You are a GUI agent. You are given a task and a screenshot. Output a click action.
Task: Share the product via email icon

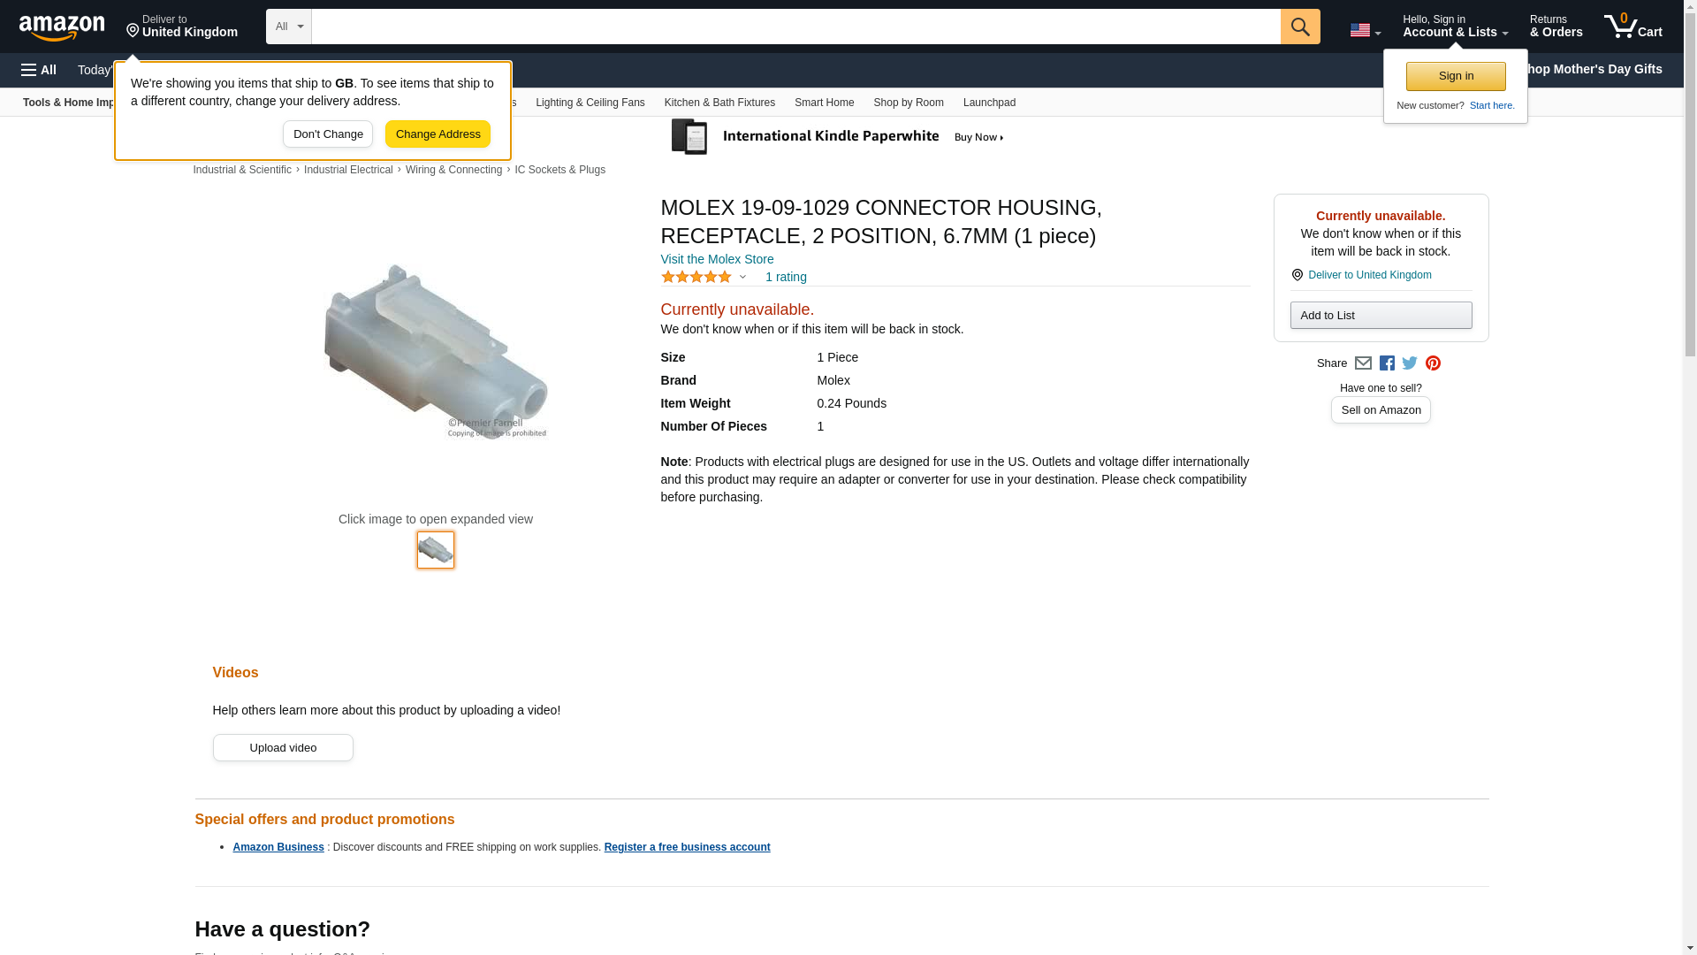[1363, 363]
